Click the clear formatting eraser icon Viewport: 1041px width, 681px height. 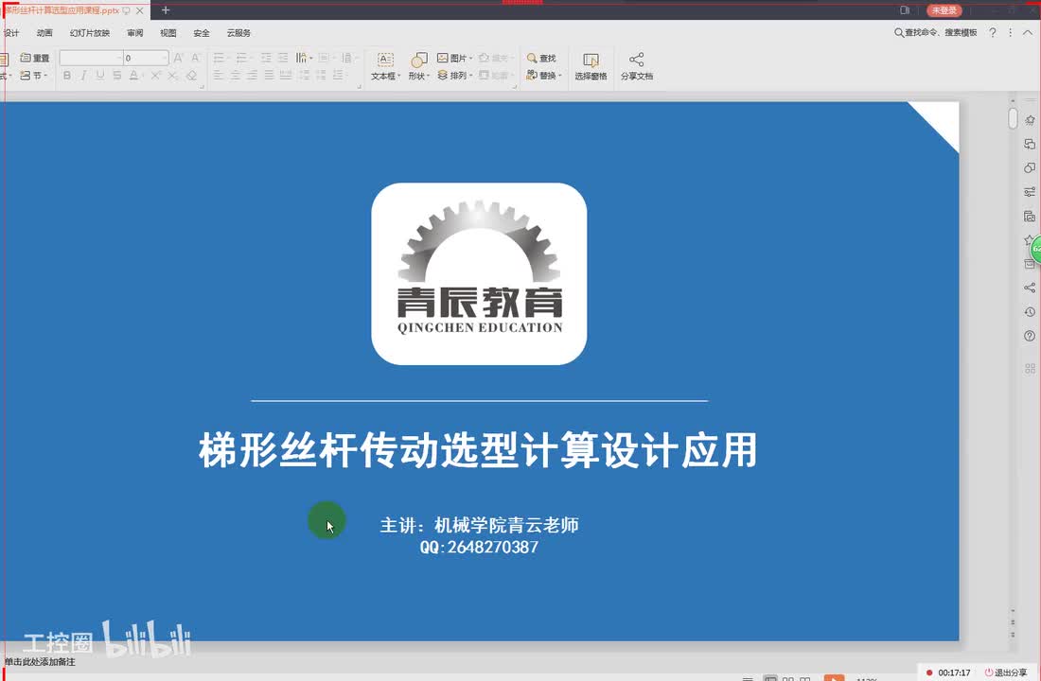191,76
